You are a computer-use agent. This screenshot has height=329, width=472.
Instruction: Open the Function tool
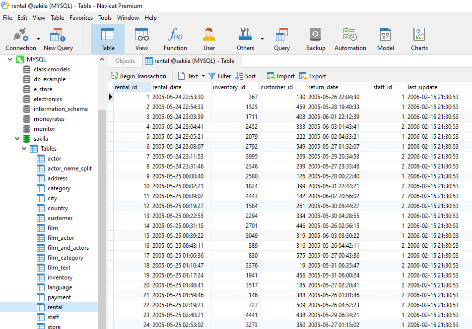(175, 38)
